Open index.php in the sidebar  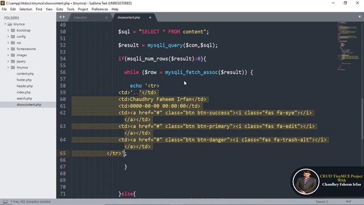click(24, 92)
